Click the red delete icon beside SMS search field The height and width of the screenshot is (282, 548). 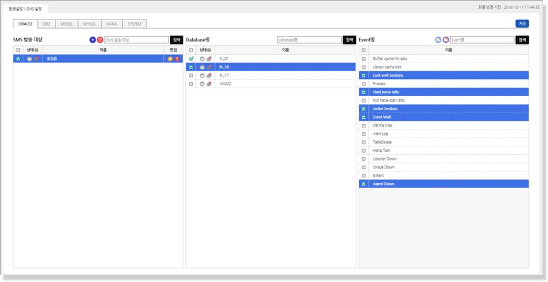click(100, 40)
